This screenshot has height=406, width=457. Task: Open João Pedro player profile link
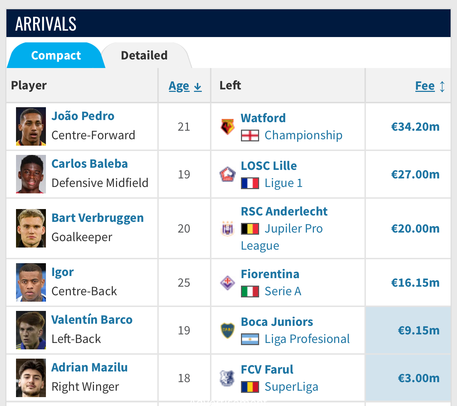[x=83, y=116]
